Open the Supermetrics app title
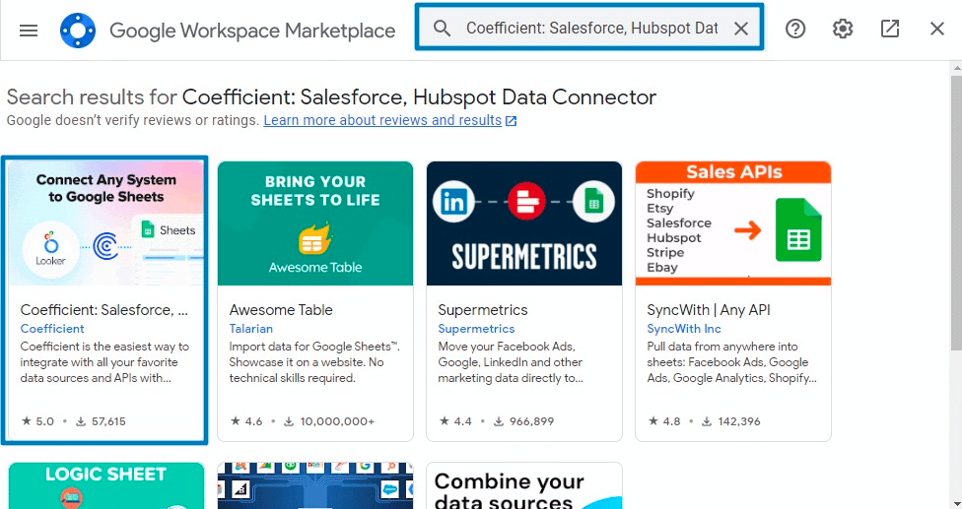962x509 pixels. point(483,310)
